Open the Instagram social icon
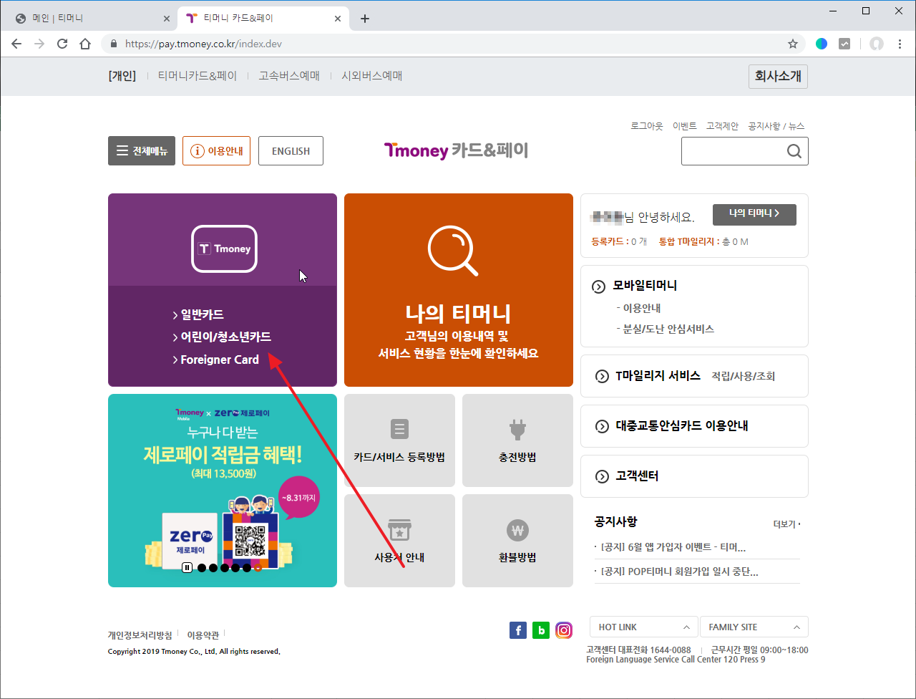 (564, 630)
